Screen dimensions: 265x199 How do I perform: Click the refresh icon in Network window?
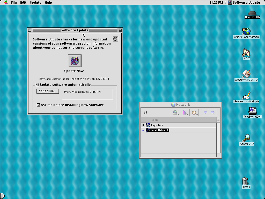145,112
